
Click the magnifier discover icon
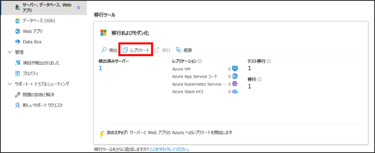[x=103, y=50]
